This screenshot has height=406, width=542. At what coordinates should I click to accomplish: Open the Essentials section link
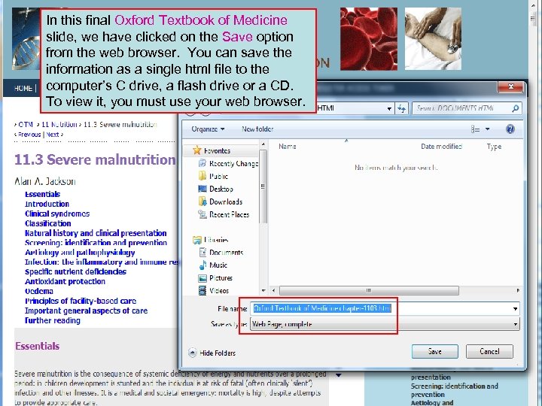pos(42,195)
